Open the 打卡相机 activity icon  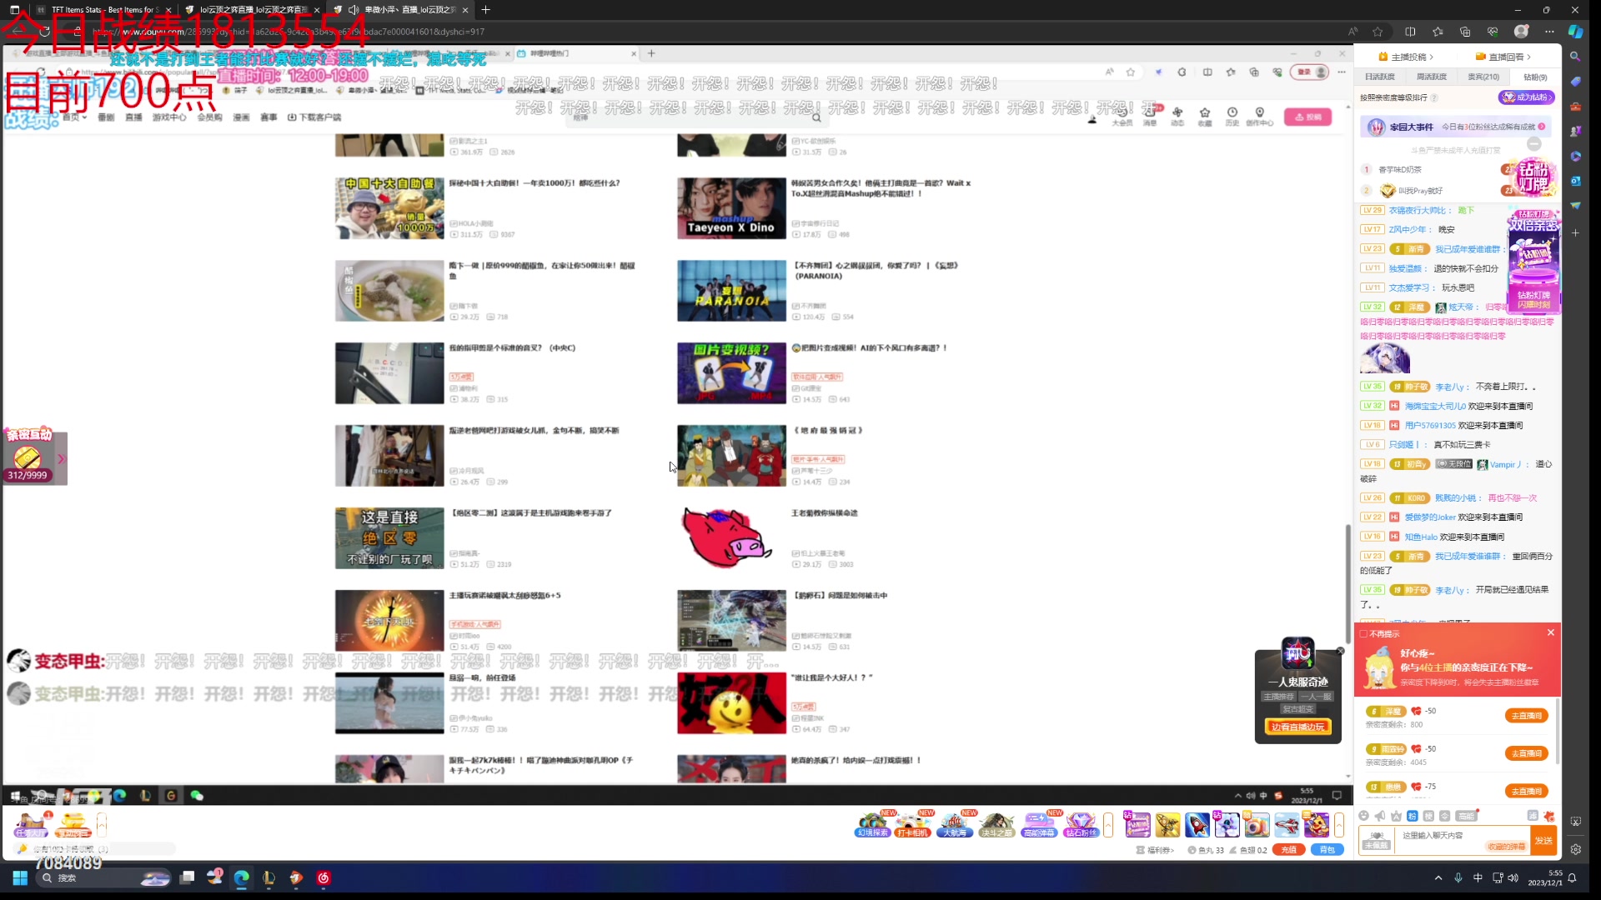[x=913, y=824]
